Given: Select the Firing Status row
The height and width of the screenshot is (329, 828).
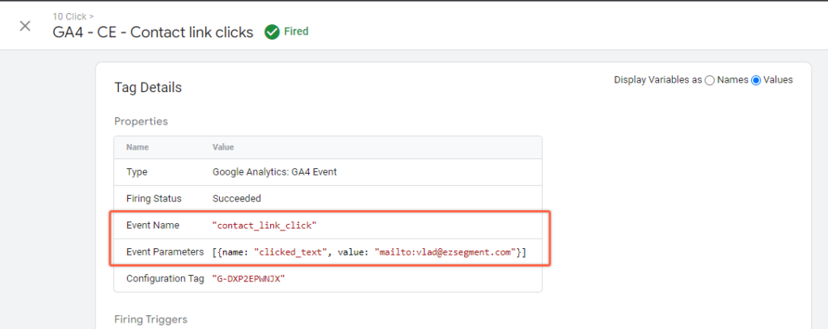Looking at the screenshot, I should [x=328, y=199].
